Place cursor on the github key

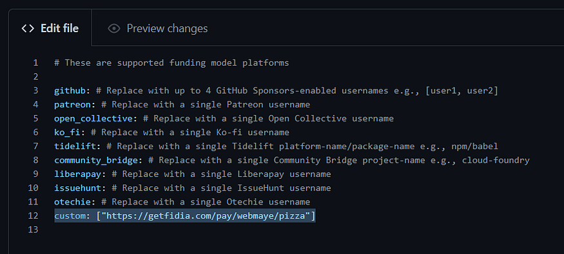[70, 91]
